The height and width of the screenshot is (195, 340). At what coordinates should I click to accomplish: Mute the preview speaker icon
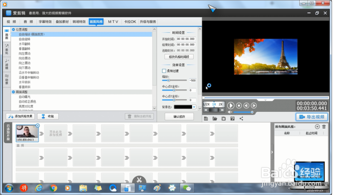coord(230,112)
